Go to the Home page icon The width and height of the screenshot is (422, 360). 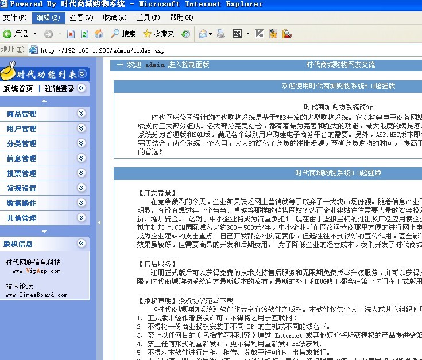[99, 34]
